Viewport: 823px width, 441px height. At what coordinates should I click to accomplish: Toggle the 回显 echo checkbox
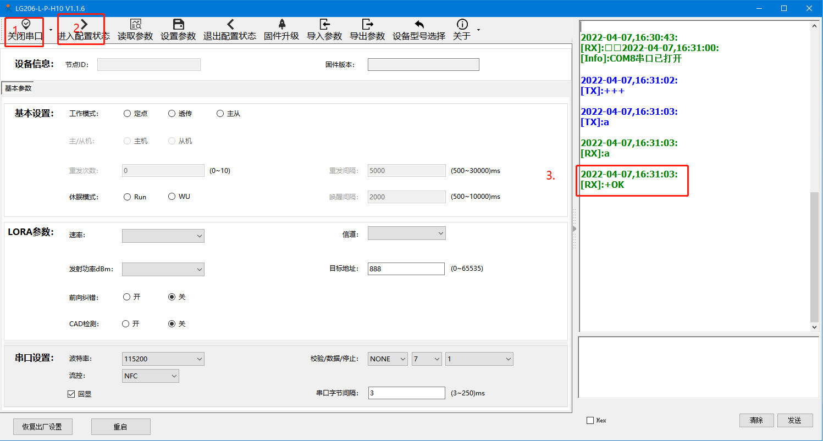71,394
